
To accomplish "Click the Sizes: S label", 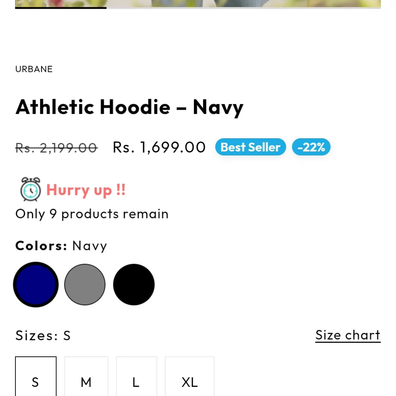I will click(43, 335).
